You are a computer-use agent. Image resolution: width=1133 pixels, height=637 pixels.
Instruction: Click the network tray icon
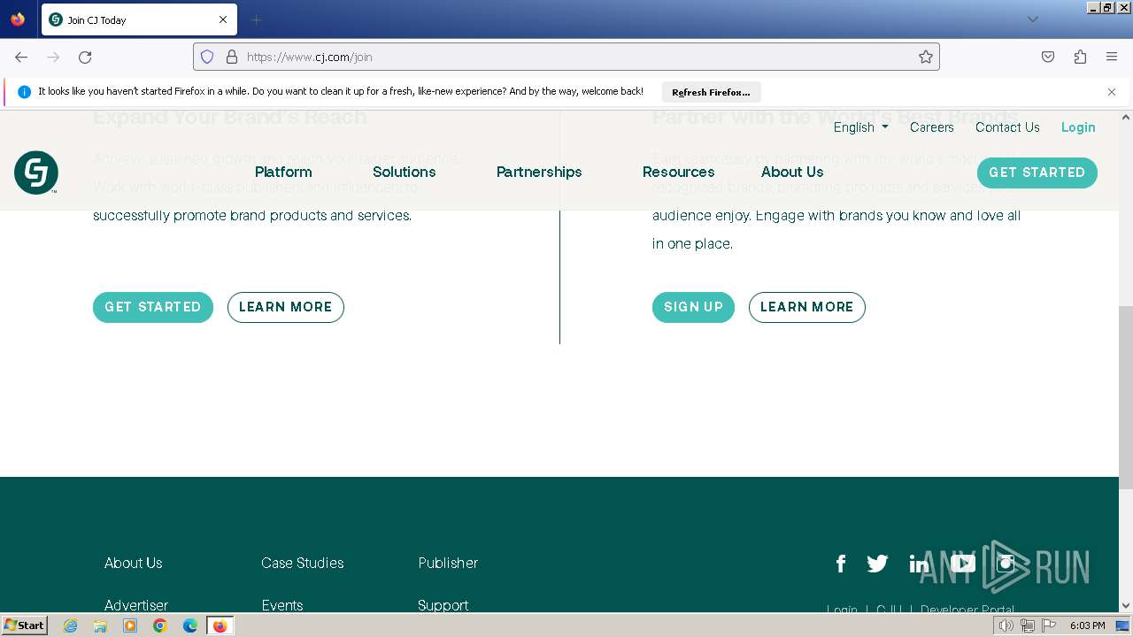tap(1028, 625)
